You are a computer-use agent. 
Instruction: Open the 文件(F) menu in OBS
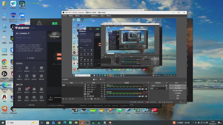(65, 16)
